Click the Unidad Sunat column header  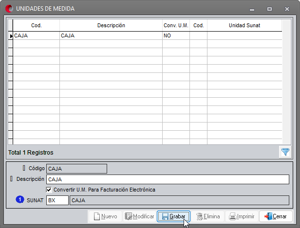click(244, 25)
